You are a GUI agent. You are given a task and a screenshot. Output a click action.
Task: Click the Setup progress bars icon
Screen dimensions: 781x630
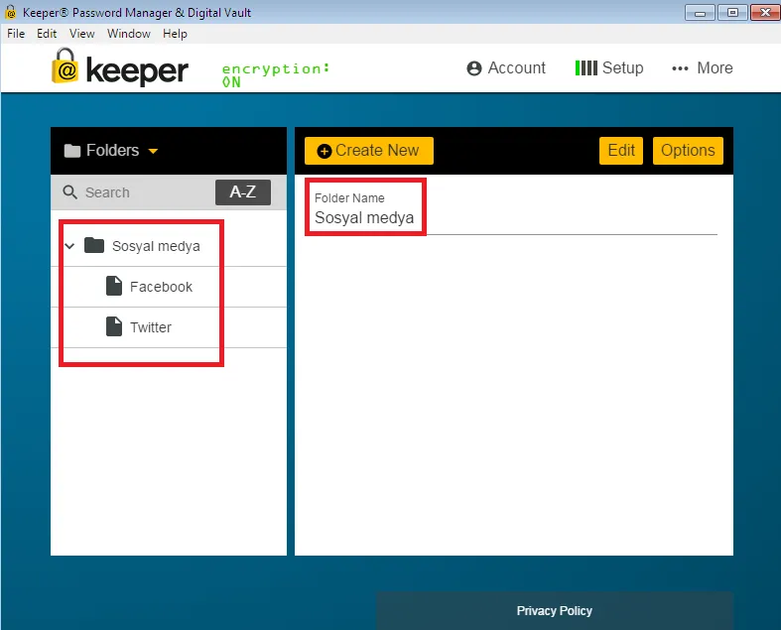(586, 68)
